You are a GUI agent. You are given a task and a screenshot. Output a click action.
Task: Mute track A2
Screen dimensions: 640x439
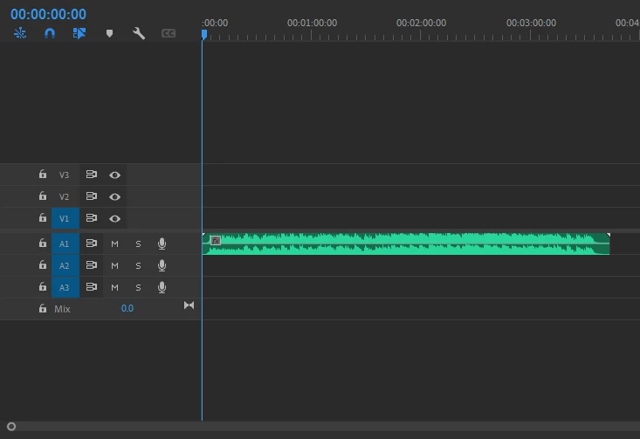coord(114,265)
